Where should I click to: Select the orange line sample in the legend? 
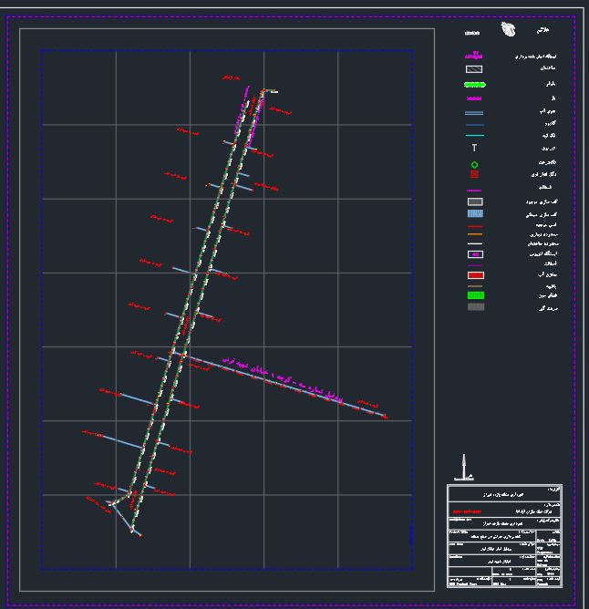474,234
